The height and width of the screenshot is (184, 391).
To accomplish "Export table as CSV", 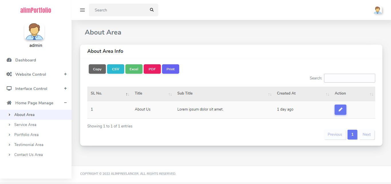I will (116, 69).
